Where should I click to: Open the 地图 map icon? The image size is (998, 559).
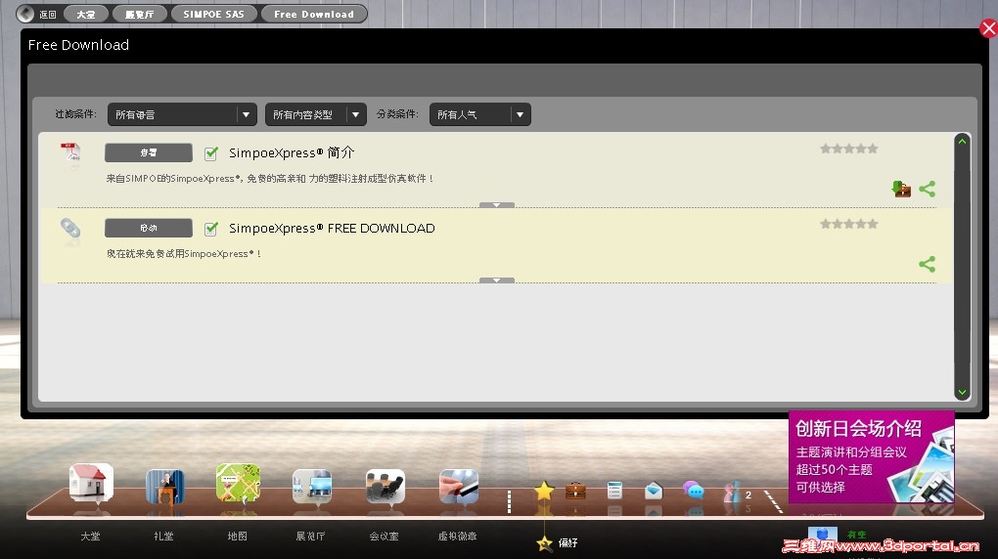(x=238, y=484)
